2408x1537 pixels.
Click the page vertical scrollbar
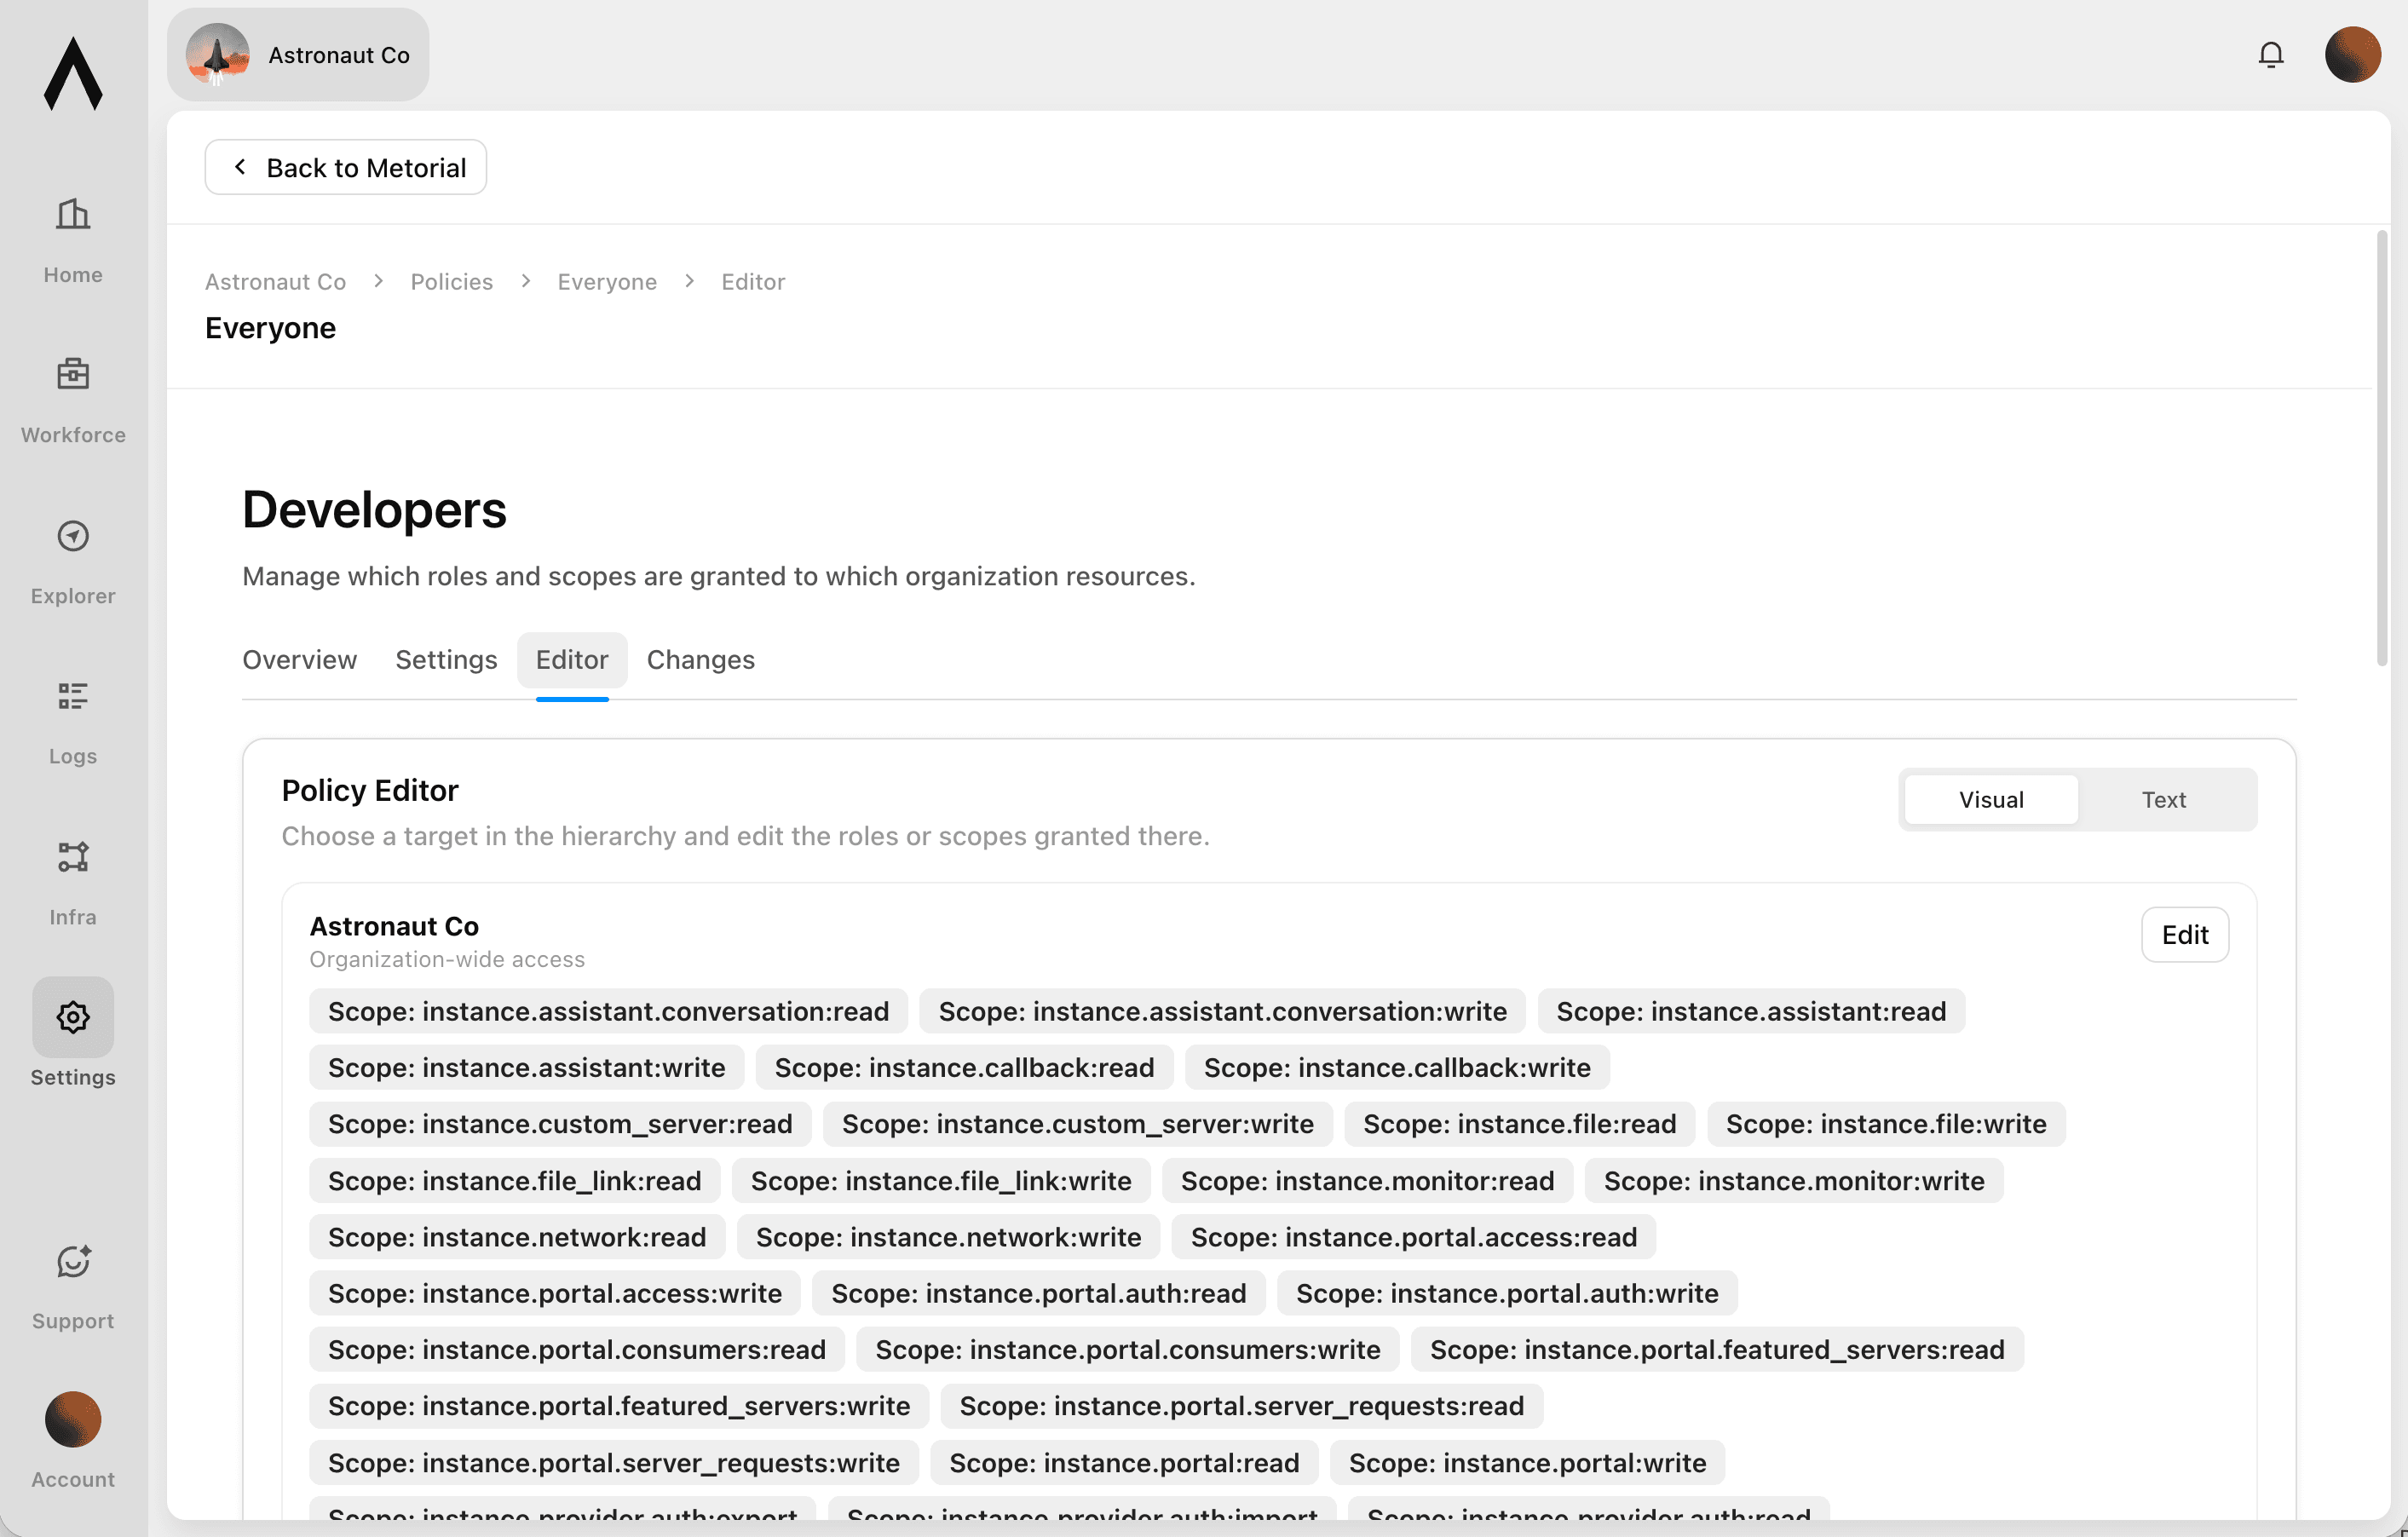coord(2382,448)
